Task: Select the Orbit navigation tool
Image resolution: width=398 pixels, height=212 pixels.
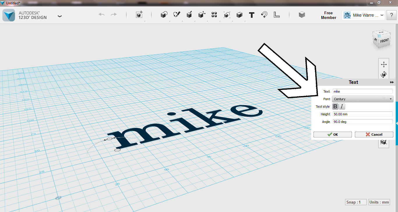Action: pos(384,75)
